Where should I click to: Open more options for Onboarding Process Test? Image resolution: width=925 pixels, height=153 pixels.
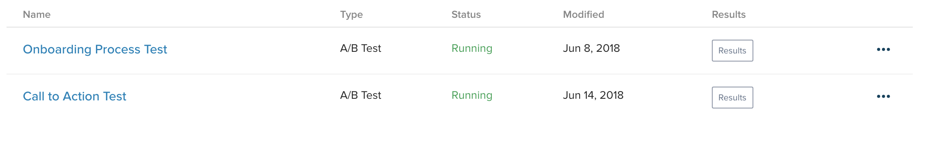tap(883, 49)
